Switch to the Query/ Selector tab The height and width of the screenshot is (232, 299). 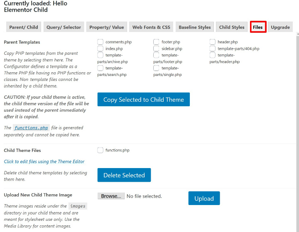click(64, 27)
